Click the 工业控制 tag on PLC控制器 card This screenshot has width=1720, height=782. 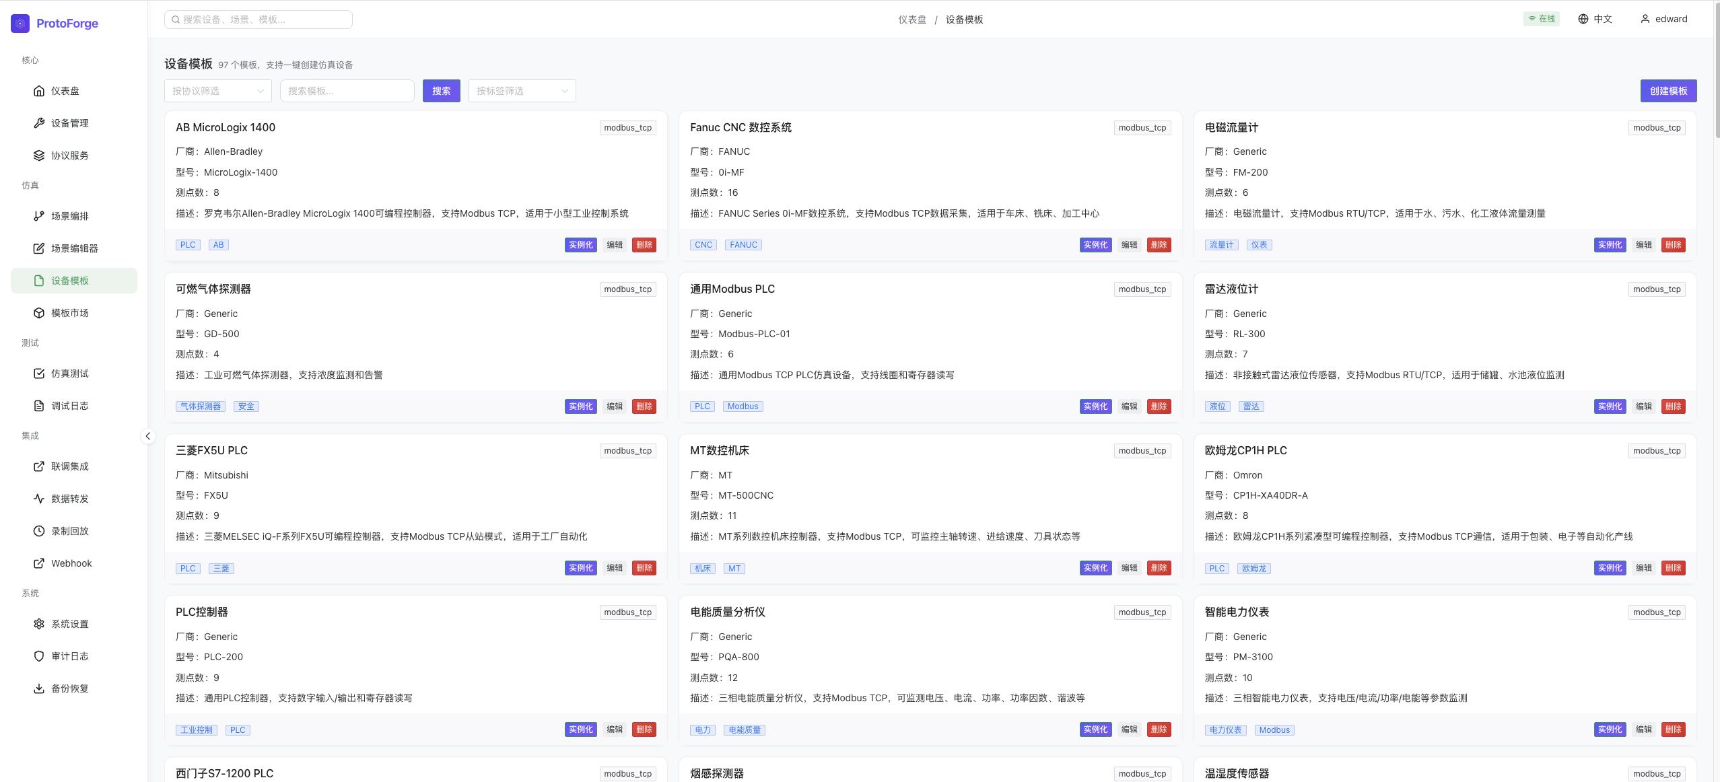pyautogui.click(x=197, y=730)
